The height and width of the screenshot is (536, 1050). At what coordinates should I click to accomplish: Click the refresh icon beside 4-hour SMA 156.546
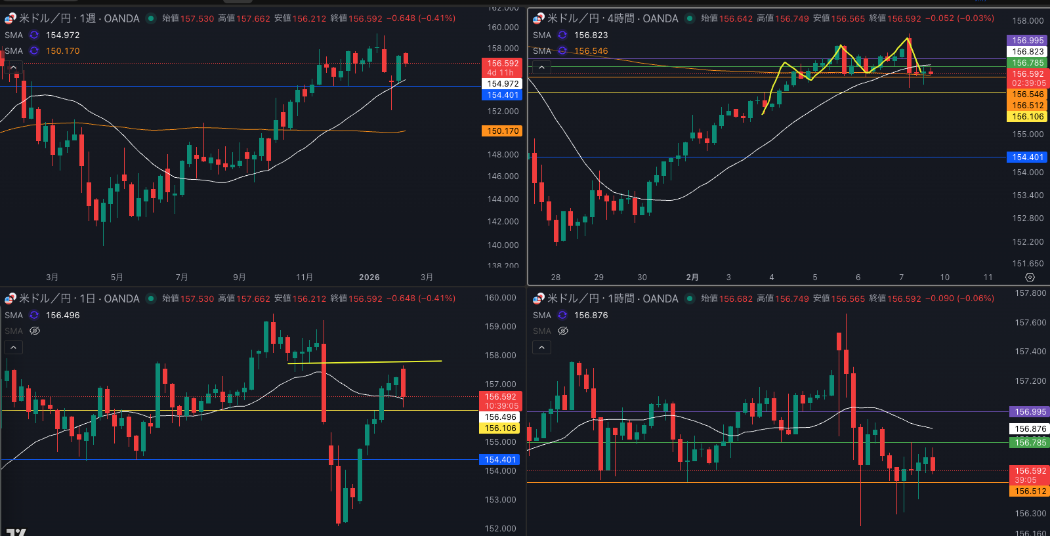(562, 51)
